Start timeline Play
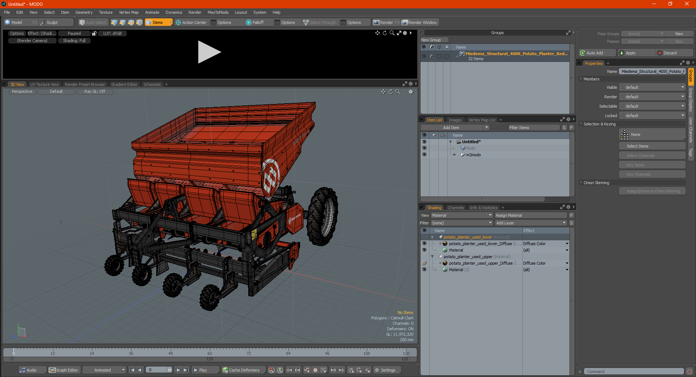 point(205,370)
